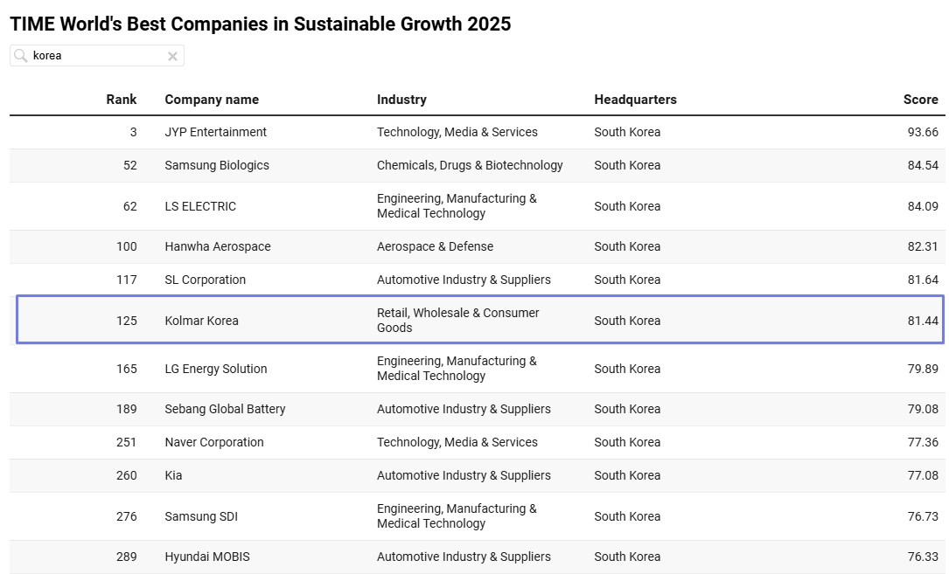
Task: Click JYP Entertainment's Technology, Media & Services cell
Action: [x=457, y=132]
